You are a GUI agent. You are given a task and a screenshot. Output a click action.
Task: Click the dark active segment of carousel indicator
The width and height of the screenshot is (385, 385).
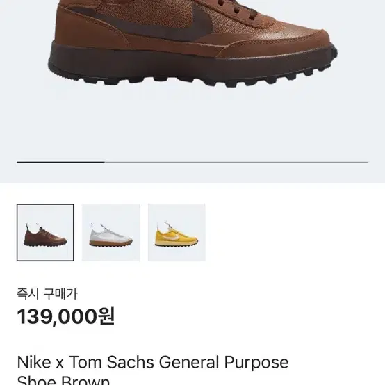60,162
